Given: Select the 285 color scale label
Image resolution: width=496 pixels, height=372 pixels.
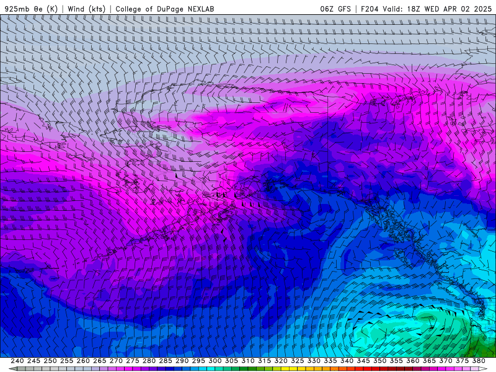Looking at the screenshot, I should pyautogui.click(x=166, y=361).
